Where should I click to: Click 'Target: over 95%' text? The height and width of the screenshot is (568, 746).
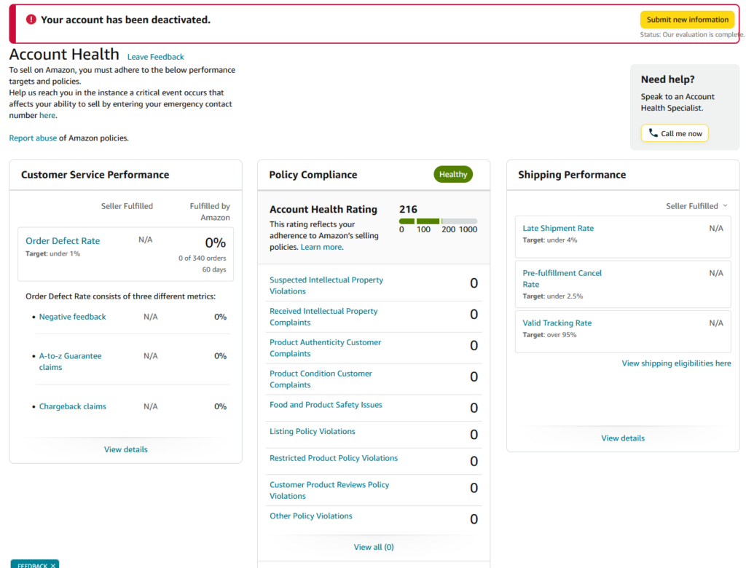tap(549, 335)
